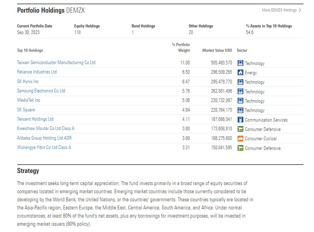Click the Strategy section heading

[x=28, y=171]
